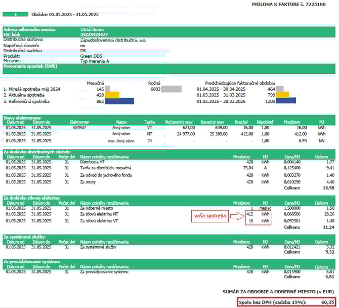Click the blue bar next to value 862
The width and height of the screenshot is (339, 308).
[x=119, y=101]
